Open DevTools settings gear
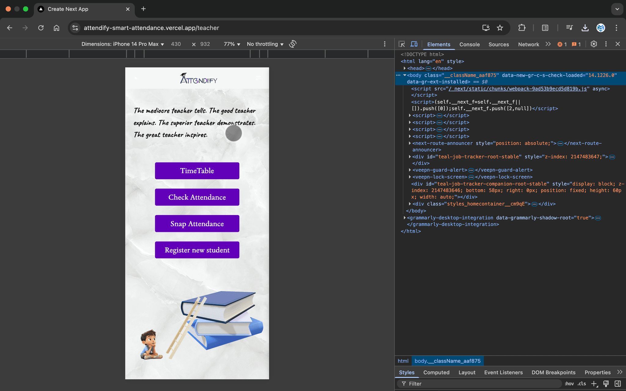The image size is (626, 391). (x=594, y=44)
